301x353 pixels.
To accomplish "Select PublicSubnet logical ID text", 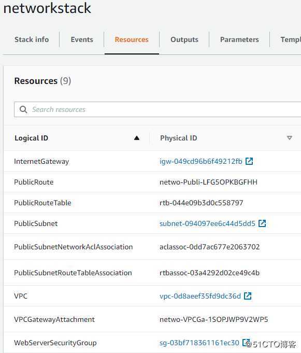I will (x=36, y=223).
